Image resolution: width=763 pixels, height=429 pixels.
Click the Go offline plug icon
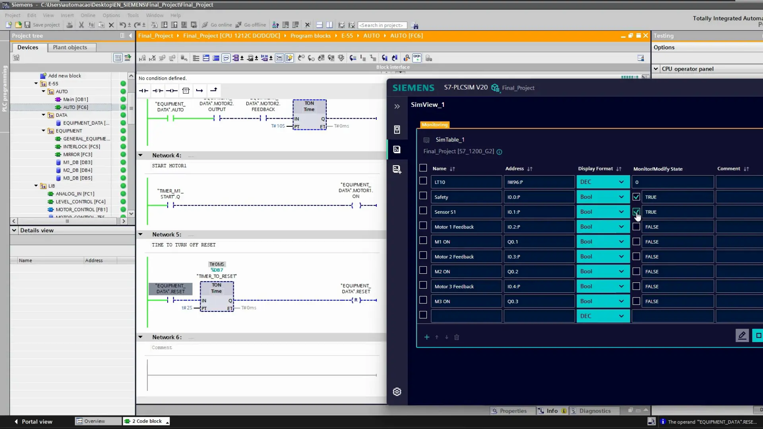pos(238,25)
